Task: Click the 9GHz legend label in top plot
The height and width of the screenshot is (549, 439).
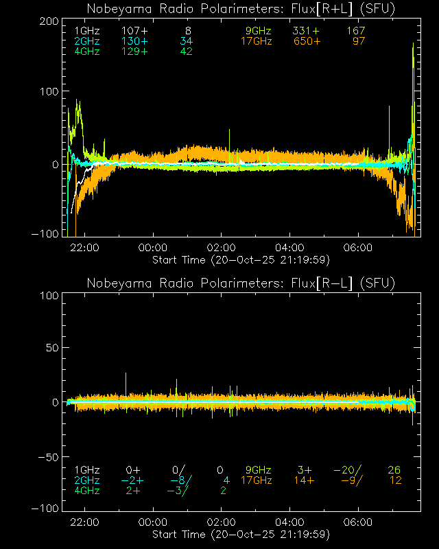Action: click(259, 31)
